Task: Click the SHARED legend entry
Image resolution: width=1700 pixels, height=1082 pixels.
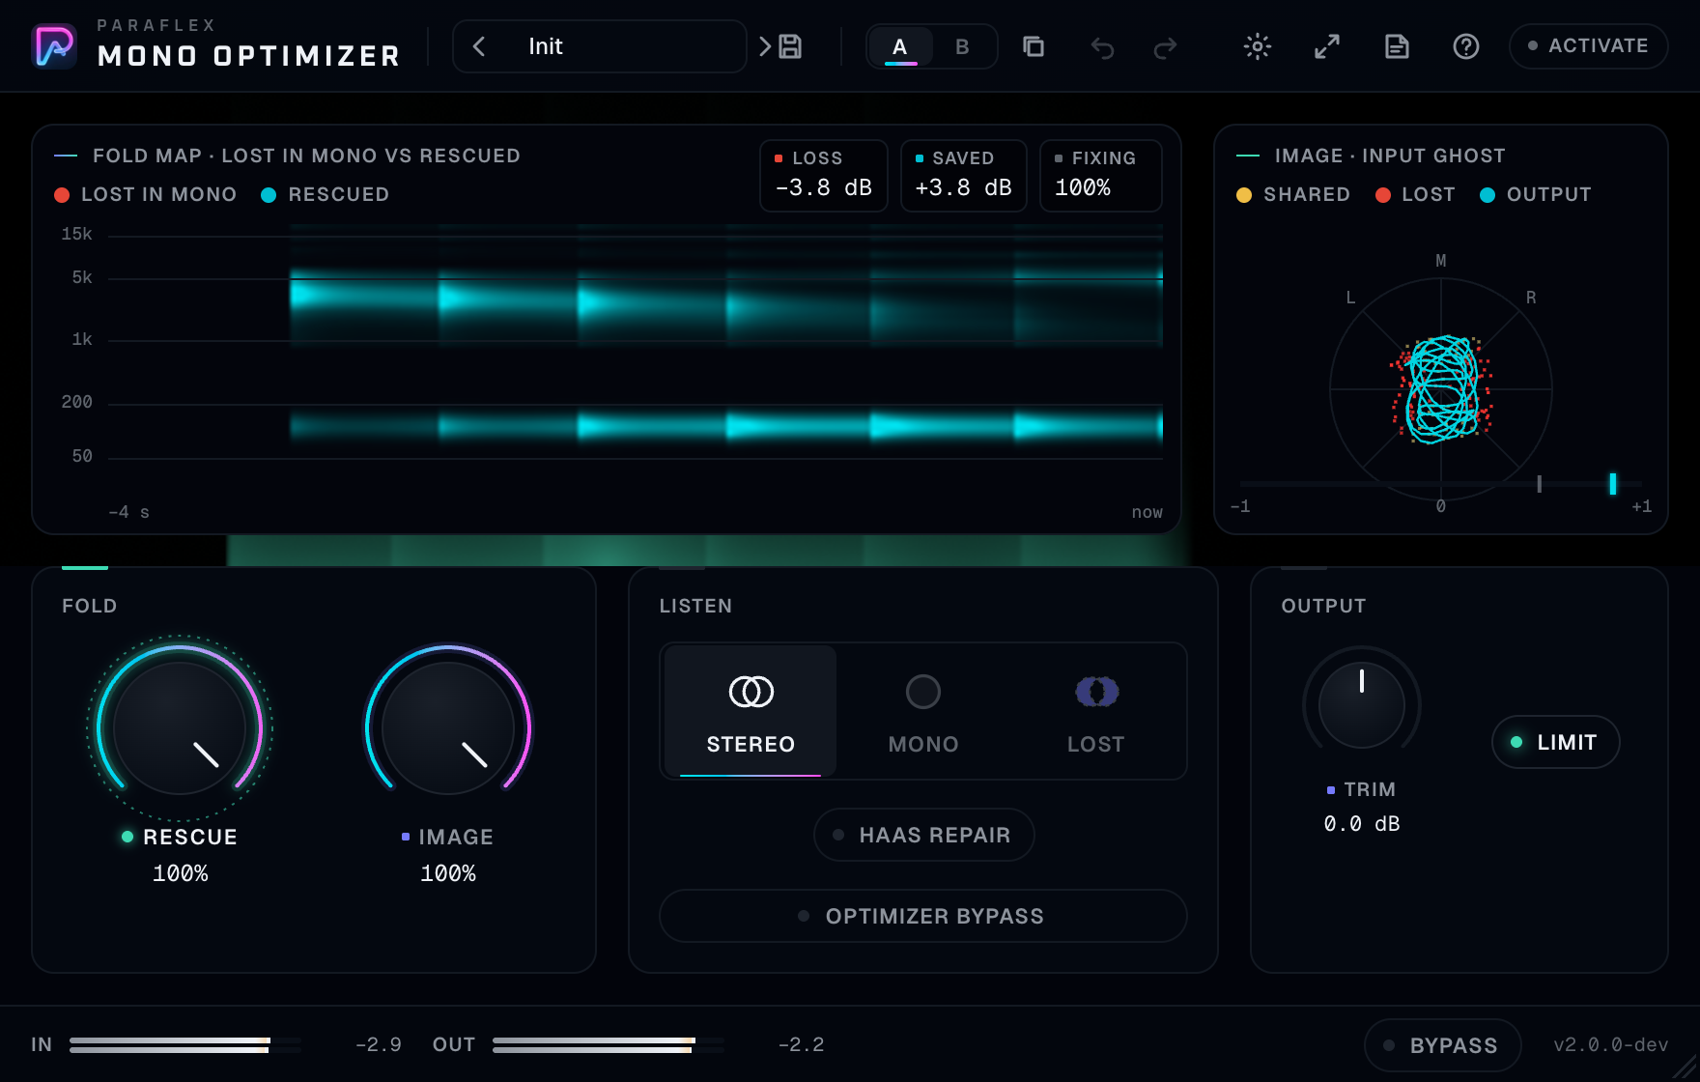Action: (x=1293, y=194)
